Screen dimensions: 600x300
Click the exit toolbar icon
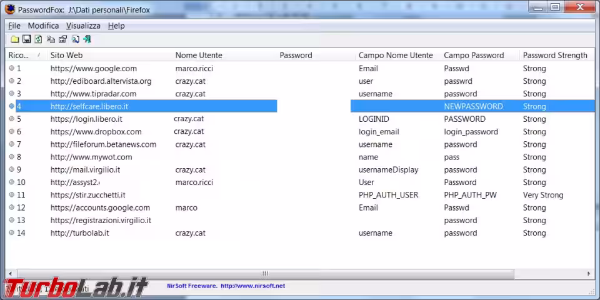[x=87, y=39]
